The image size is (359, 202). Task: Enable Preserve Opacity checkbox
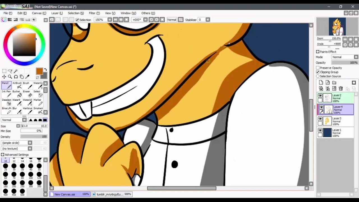point(318,68)
